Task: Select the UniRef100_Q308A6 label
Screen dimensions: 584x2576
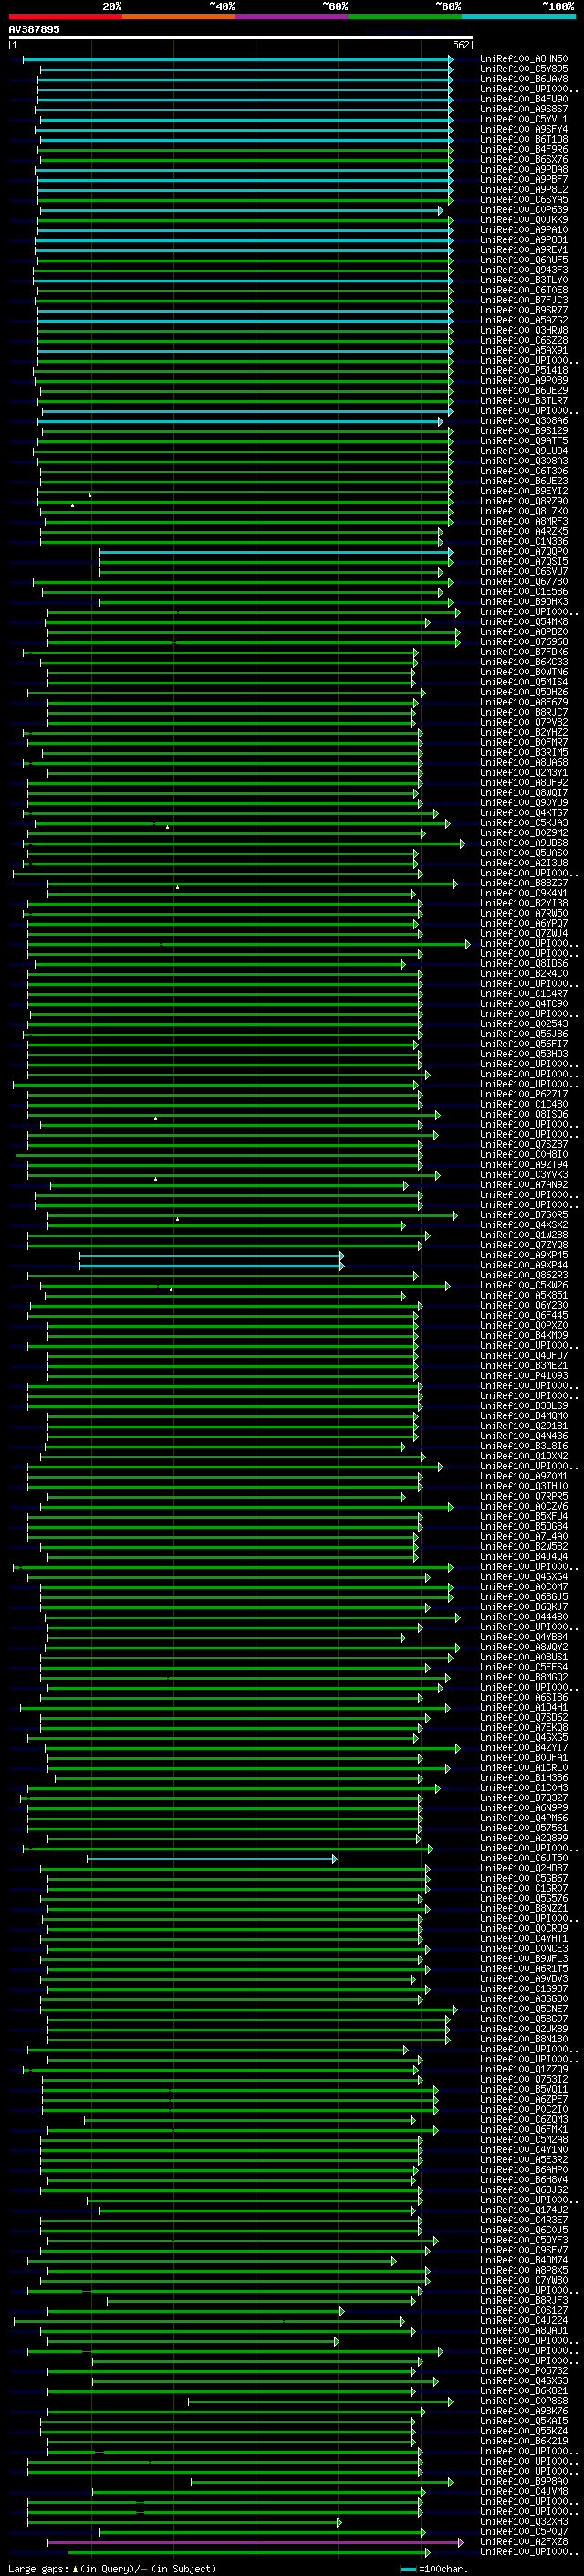Action: [x=524, y=421]
